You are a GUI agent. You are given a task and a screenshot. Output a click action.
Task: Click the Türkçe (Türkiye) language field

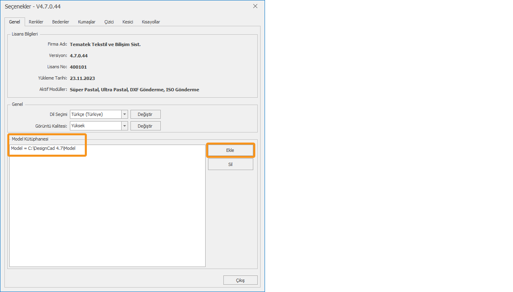[x=96, y=114]
